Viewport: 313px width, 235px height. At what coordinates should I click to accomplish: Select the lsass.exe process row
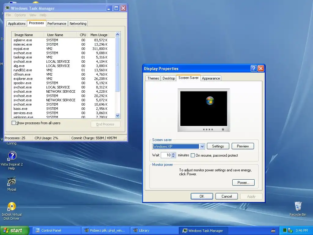click(61, 109)
